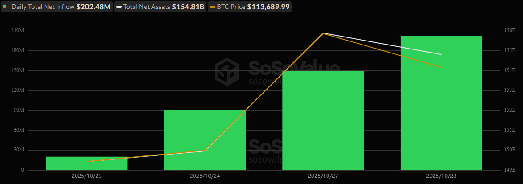Click the 156B right axis label
This screenshot has height=184, width=523.
click(x=510, y=31)
